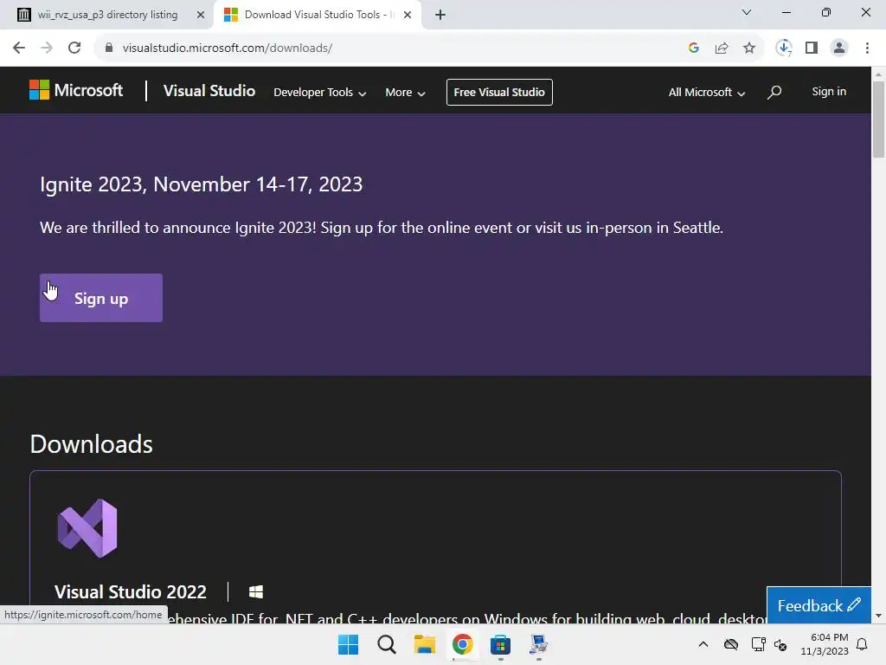The height and width of the screenshot is (665, 886).
Task: Click the Visual Studio header link
Action: point(209,91)
